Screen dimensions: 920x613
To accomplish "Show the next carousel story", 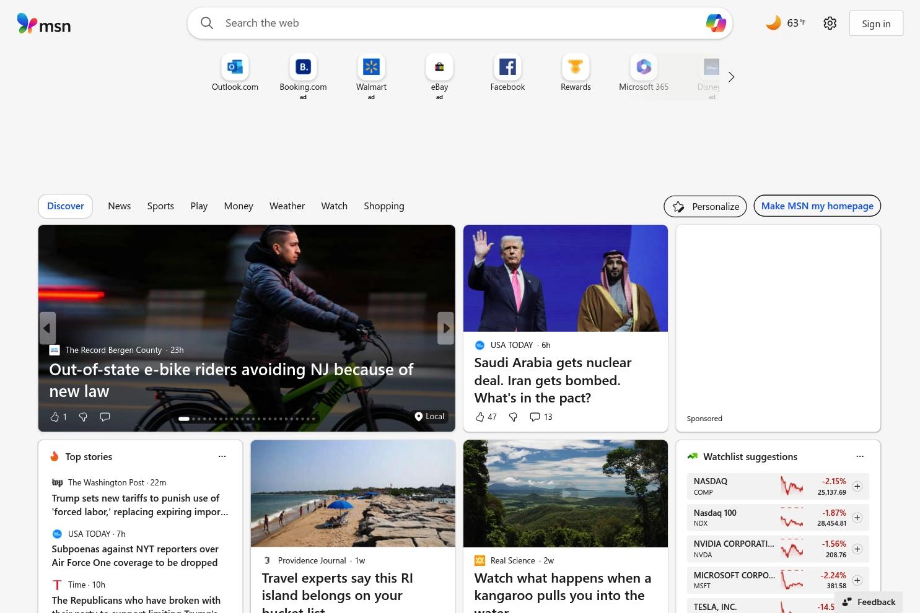I will (445, 328).
